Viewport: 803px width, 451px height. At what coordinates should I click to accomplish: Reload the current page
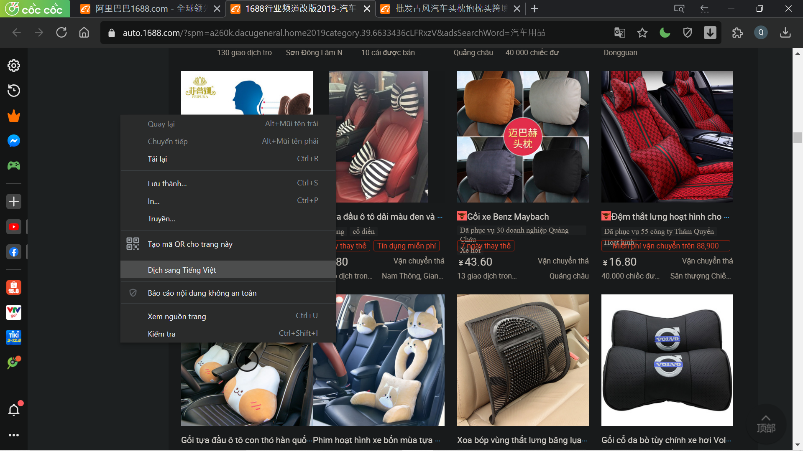(61, 33)
